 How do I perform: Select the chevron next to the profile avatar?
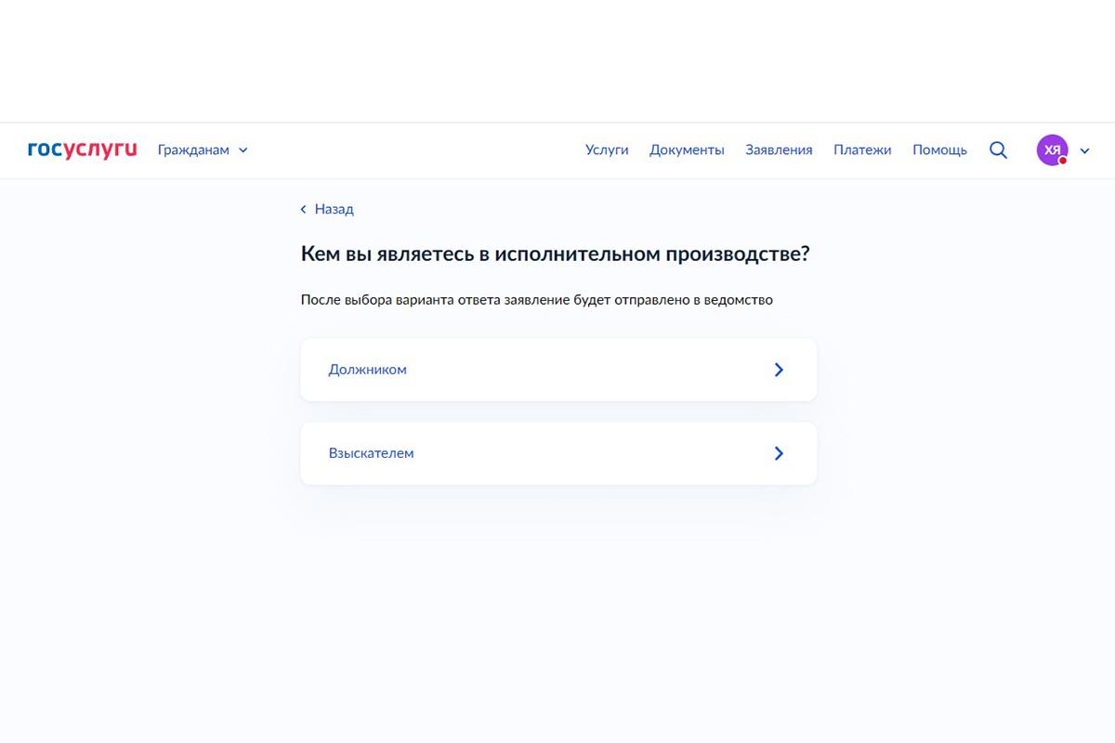tap(1083, 150)
